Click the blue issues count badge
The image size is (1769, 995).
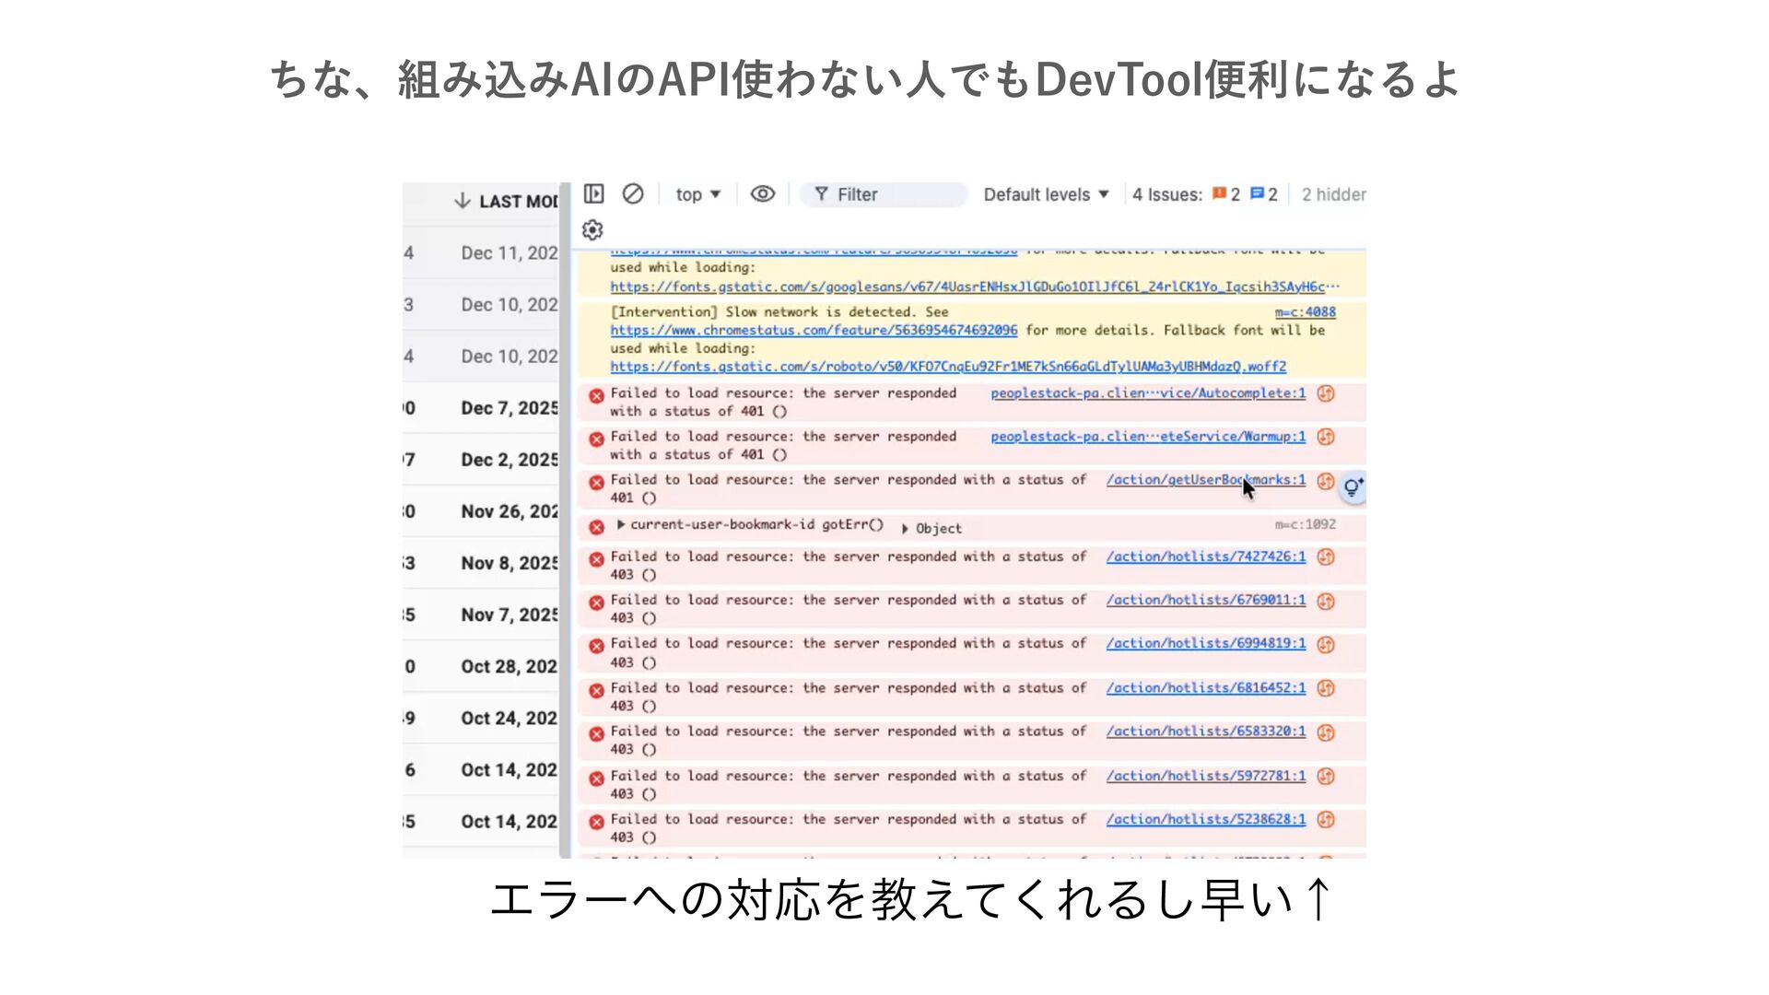click(1263, 194)
